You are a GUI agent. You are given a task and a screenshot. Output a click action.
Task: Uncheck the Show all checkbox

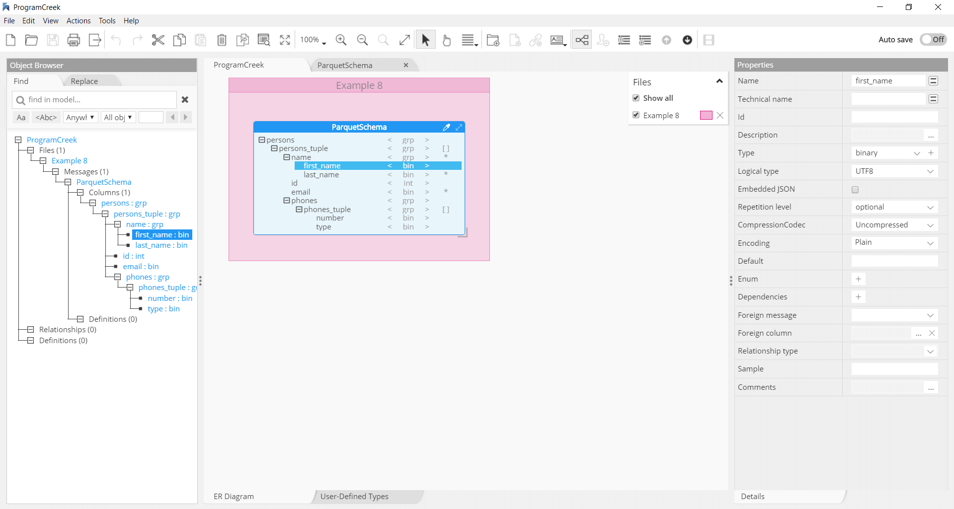(636, 98)
